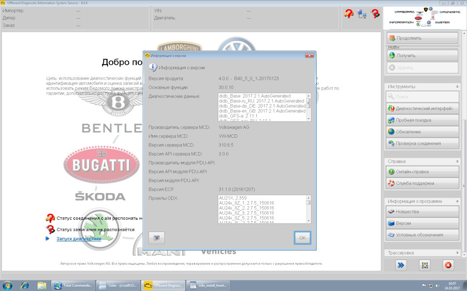The image size is (467, 291).
Task: Switch to Total Commander taskbar window
Action: click(73, 285)
